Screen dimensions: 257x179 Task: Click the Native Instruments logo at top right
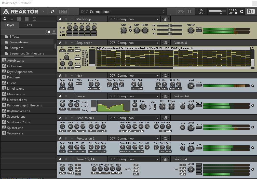251,11
